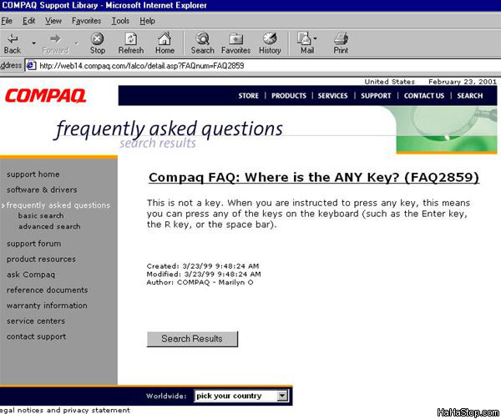Open the Mail toolbar icon
This screenshot has height=419, width=501.
(305, 38)
